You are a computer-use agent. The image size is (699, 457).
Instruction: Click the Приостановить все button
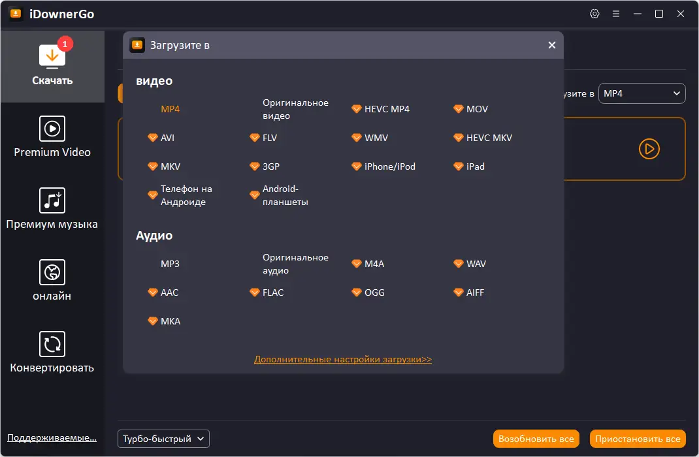(638, 439)
